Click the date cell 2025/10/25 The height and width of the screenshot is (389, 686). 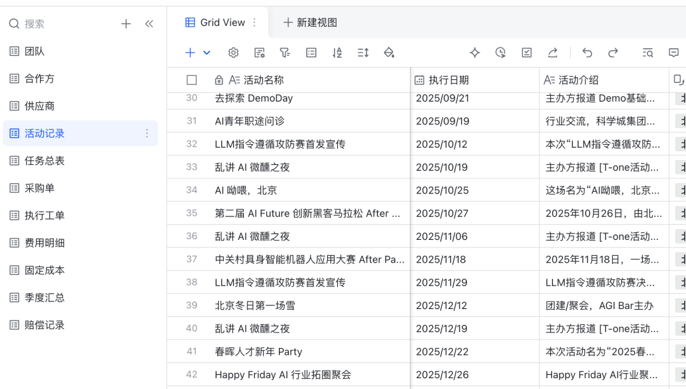(x=475, y=190)
